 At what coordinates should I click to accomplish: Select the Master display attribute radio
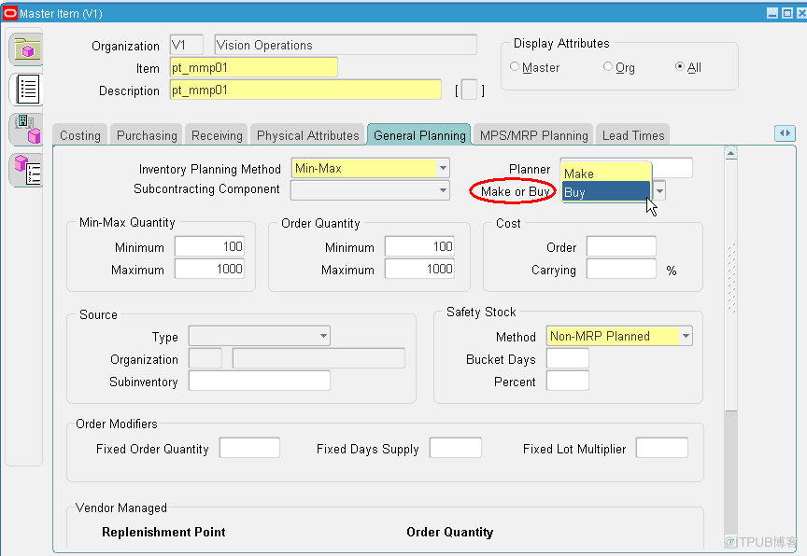click(x=515, y=67)
